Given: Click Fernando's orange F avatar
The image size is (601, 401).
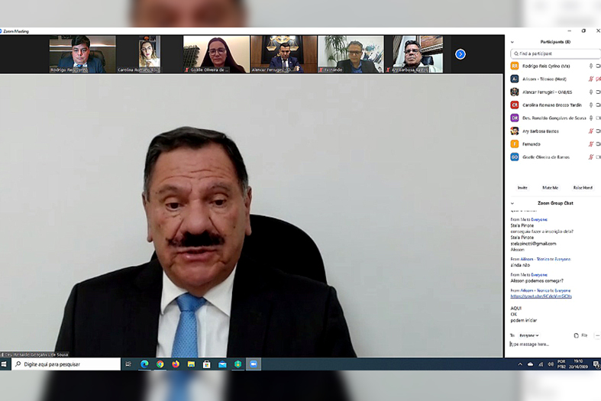Looking at the screenshot, I should point(515,144).
